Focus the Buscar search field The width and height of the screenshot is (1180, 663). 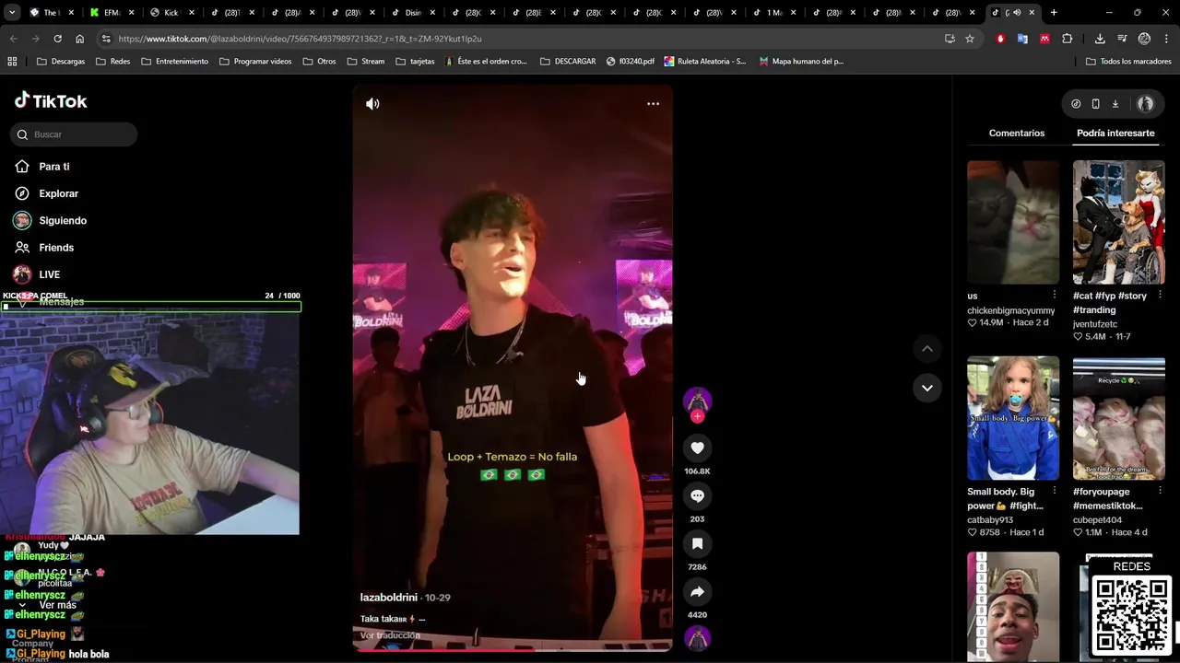click(x=74, y=134)
